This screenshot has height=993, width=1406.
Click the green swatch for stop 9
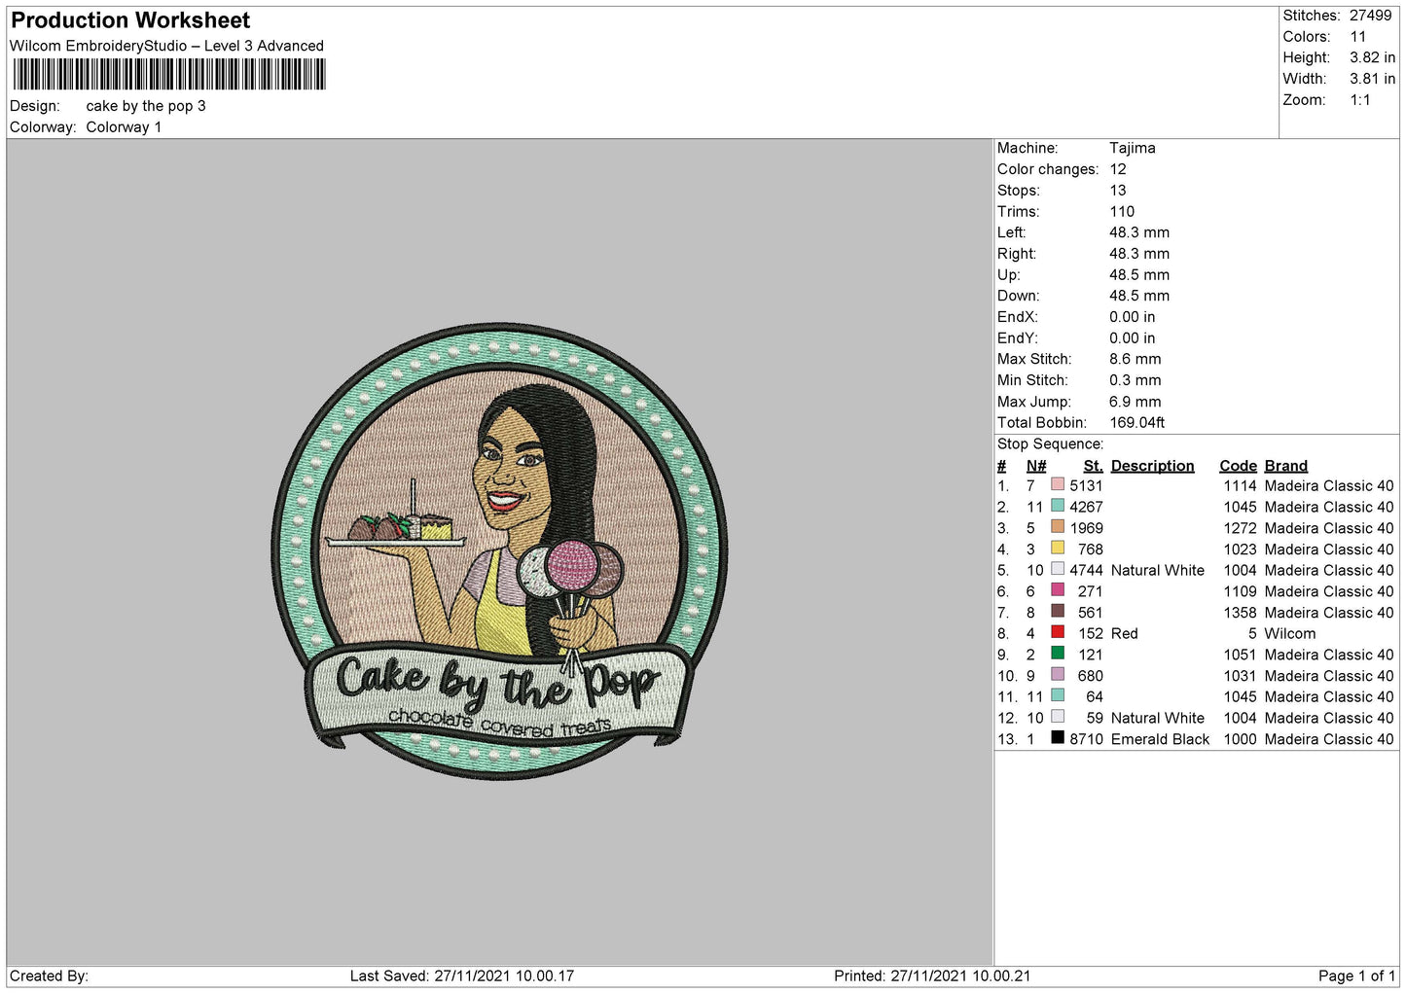pyautogui.click(x=1058, y=654)
